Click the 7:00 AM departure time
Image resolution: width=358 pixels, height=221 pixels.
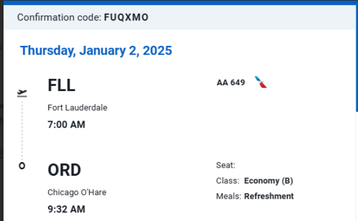pos(67,125)
